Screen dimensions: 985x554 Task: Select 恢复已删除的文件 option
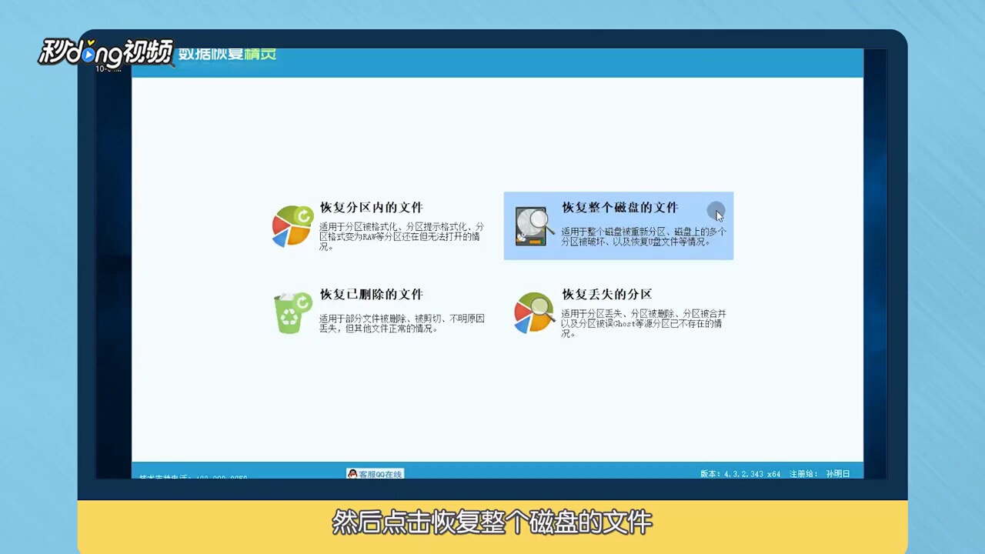click(x=371, y=295)
